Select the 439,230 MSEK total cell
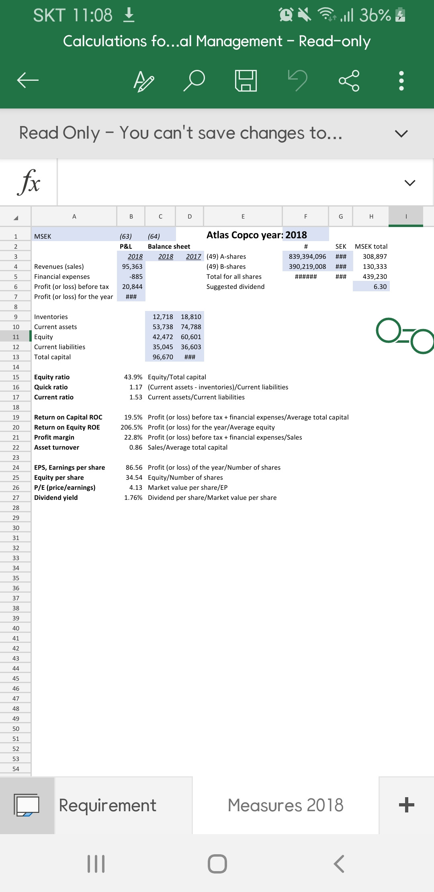The height and width of the screenshot is (892, 434). [x=371, y=276]
